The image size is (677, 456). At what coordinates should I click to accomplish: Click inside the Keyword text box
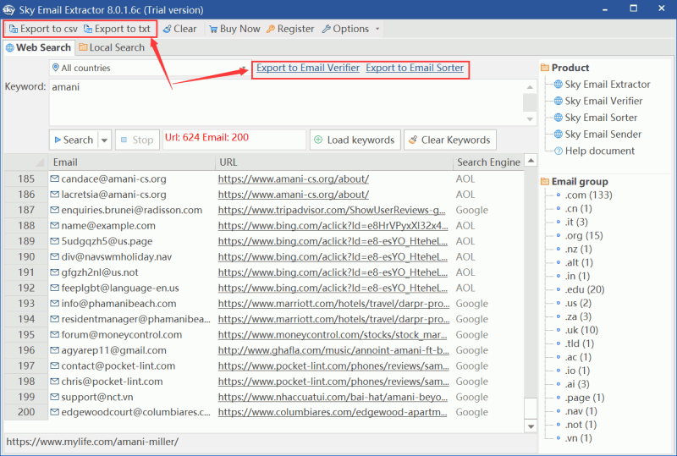point(286,102)
